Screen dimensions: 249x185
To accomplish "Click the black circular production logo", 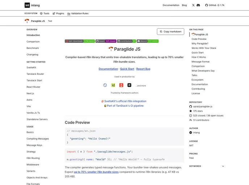I will (x=129, y=85).
